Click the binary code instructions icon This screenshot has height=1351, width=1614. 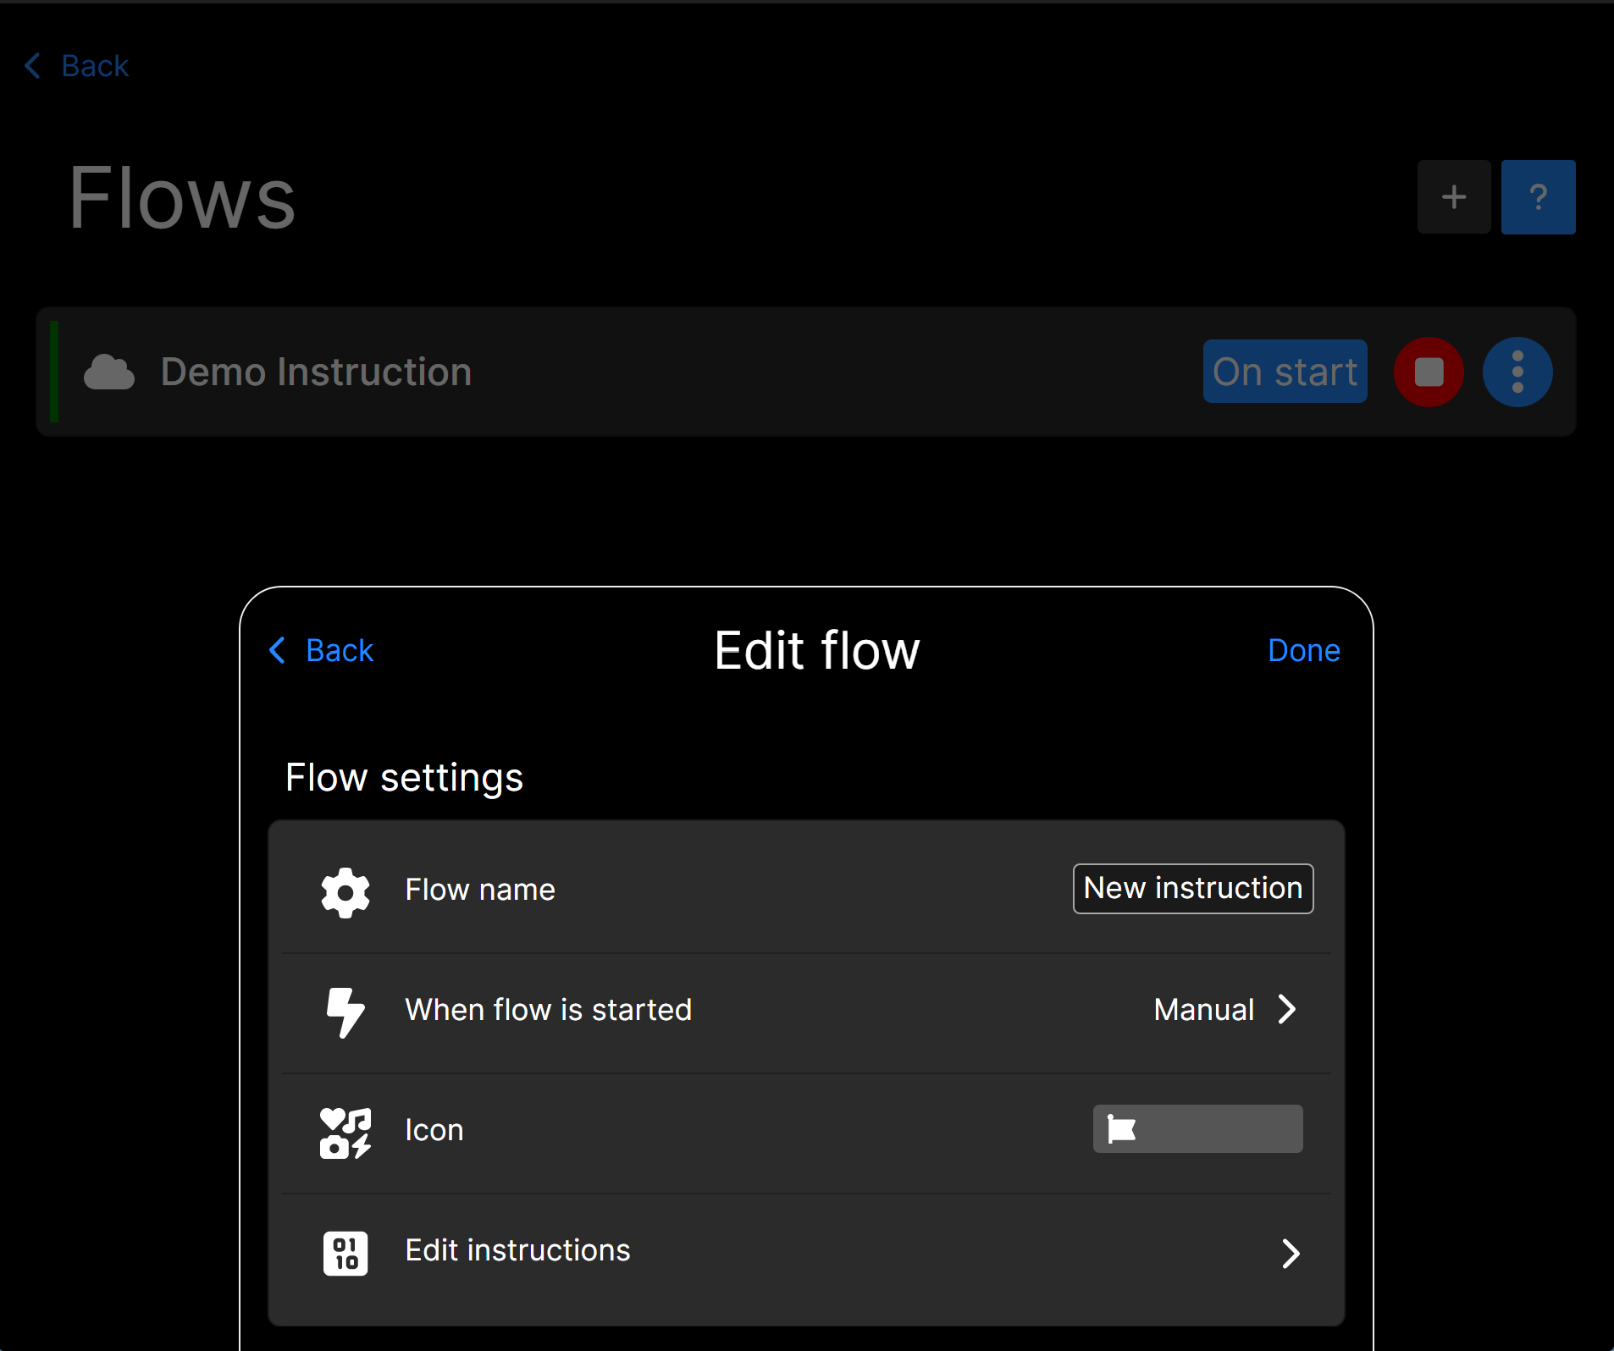345,1253
